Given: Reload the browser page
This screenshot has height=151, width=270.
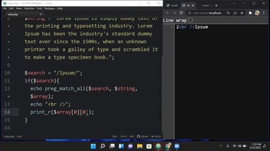Looking at the screenshot, I should pos(181,13).
